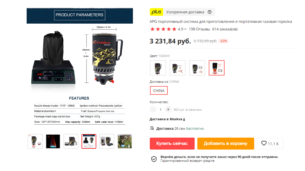Select the first color variant with pot only
The height and width of the screenshot is (171, 305).
point(158,68)
